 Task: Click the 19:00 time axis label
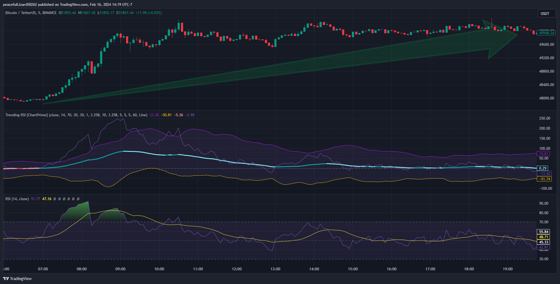508,269
